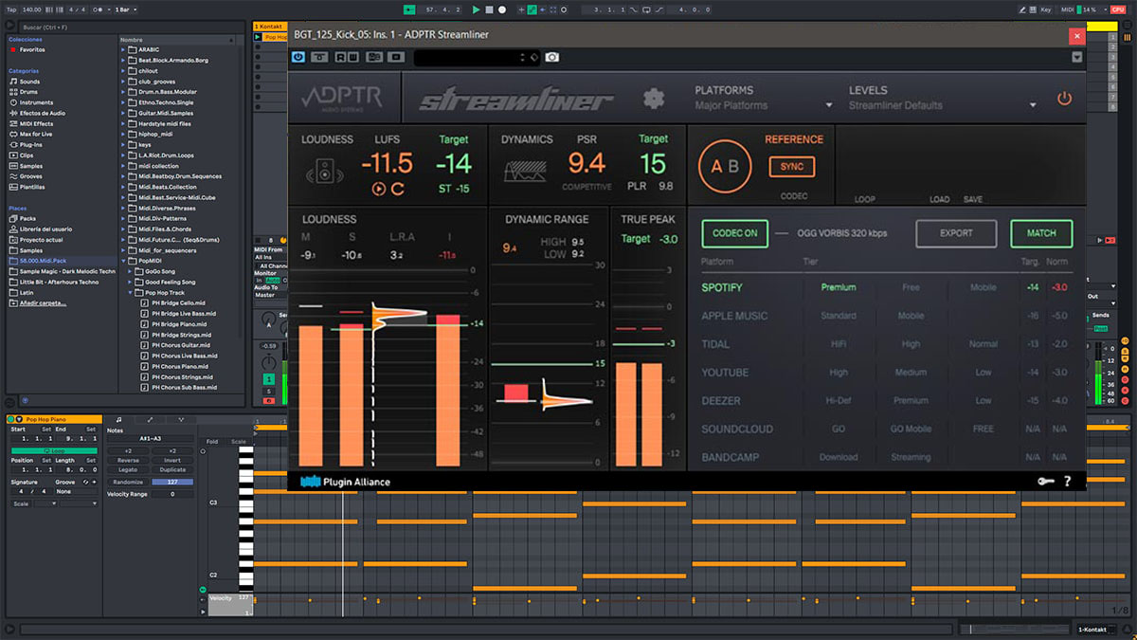The image size is (1137, 640).
Task: Open the plugin window options arrow menu
Action: [x=1076, y=57]
